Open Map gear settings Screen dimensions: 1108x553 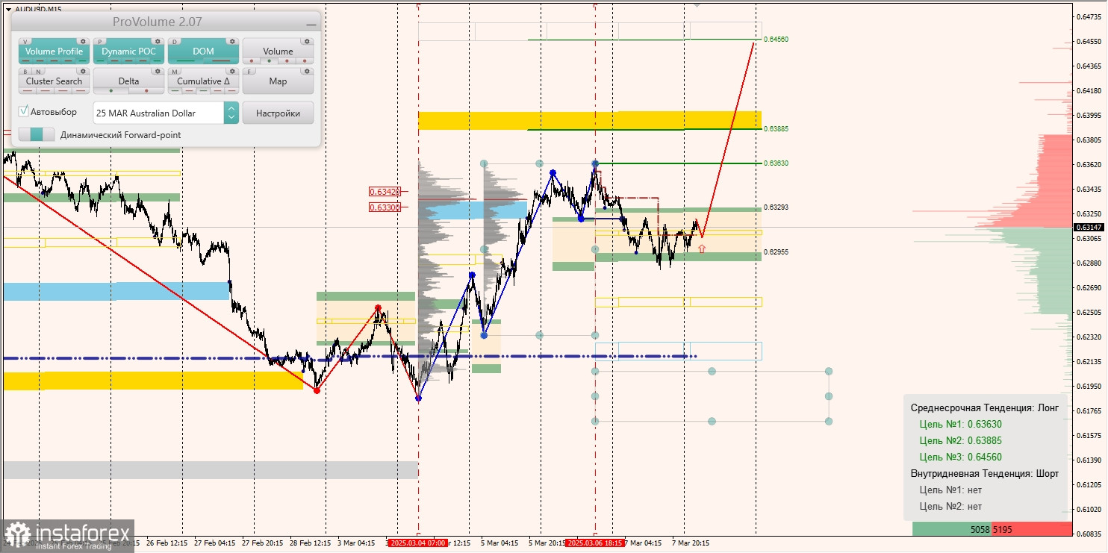[x=307, y=71]
